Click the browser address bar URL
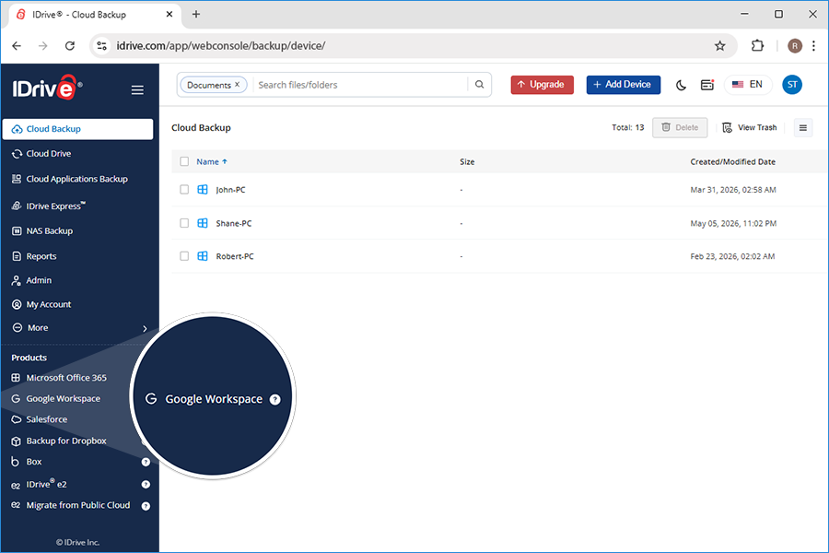Viewport: 829px width, 553px height. click(x=221, y=46)
